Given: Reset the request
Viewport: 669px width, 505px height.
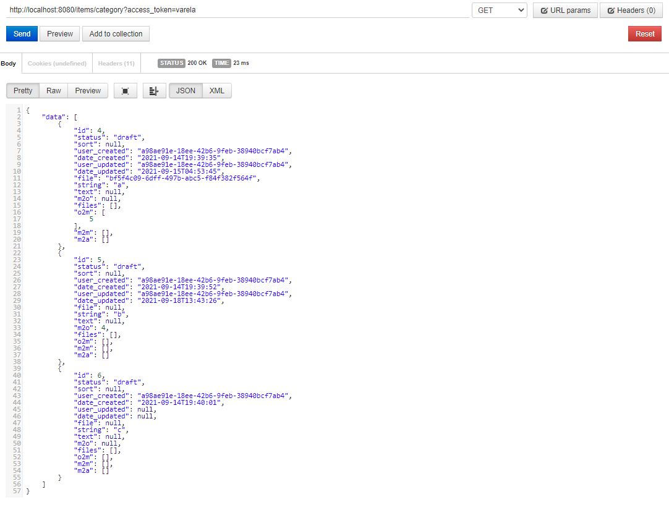Looking at the screenshot, I should [645, 34].
